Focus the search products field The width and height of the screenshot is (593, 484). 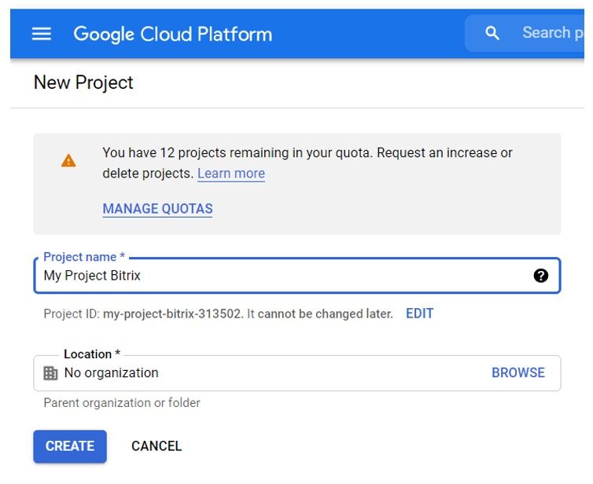click(x=552, y=33)
